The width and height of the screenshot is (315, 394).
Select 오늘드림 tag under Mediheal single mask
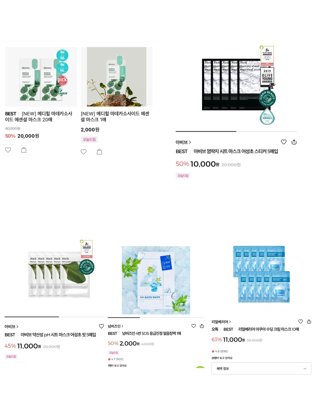pos(89,140)
